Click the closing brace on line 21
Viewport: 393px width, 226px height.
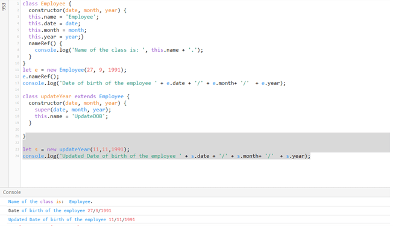(24, 136)
